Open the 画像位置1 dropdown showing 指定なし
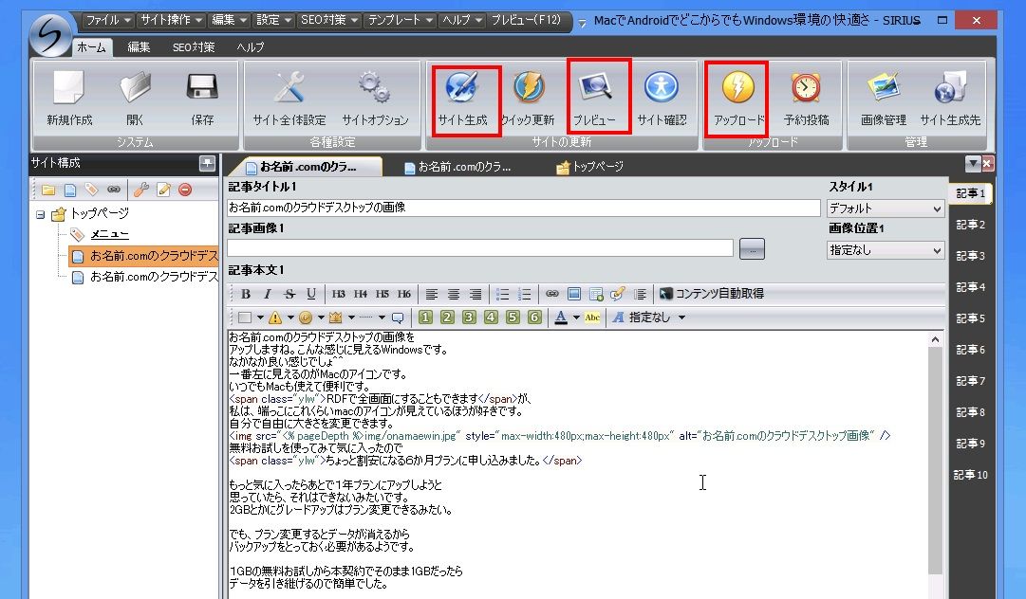Viewport: 1026px width, 599px height. tap(886, 249)
